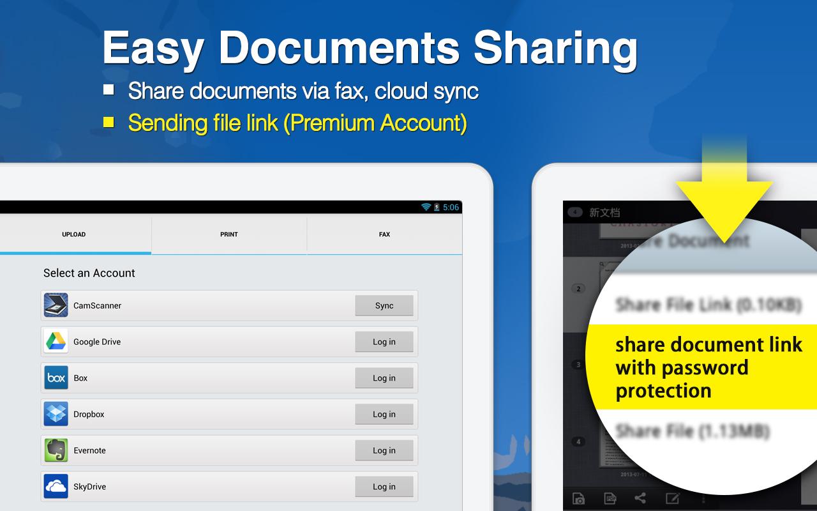Screen dimensions: 817x511
Task: Select the Evernote label text
Action: pyautogui.click(x=89, y=450)
